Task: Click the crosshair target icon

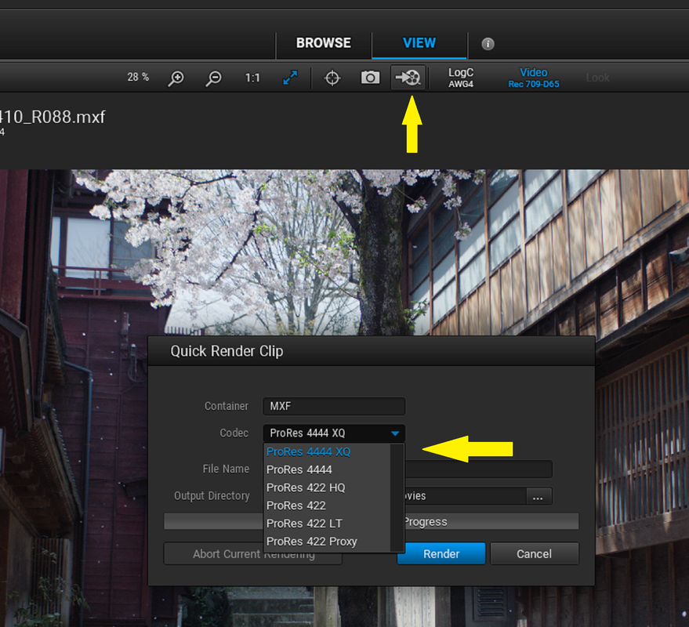Action: (332, 78)
